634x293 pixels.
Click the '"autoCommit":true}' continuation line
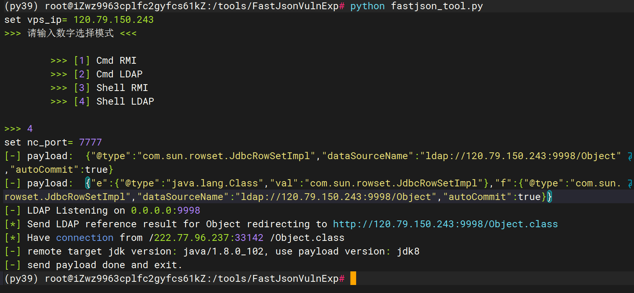point(59,170)
